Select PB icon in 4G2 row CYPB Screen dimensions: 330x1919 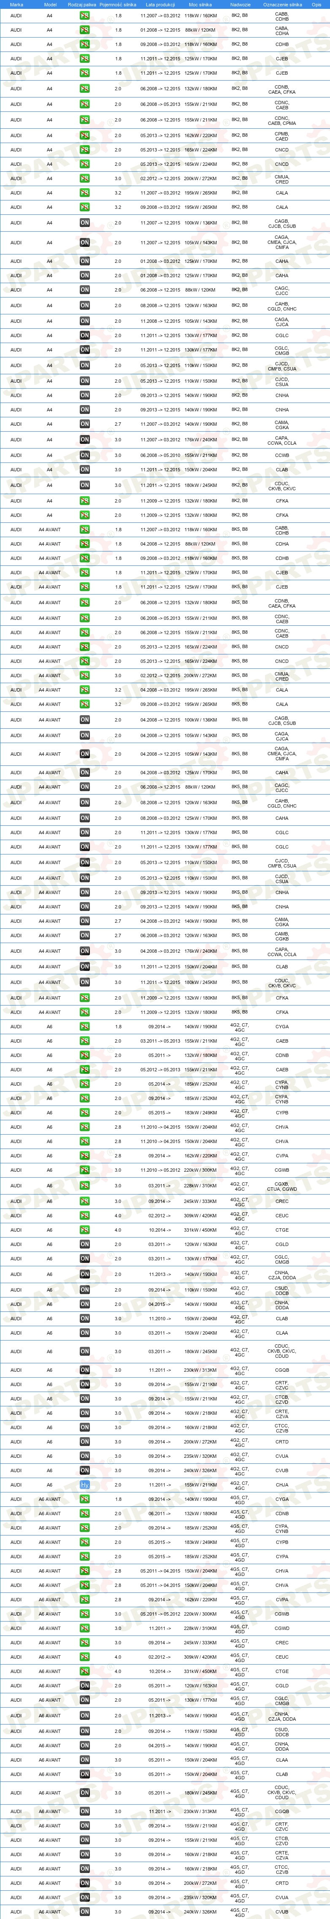85,1113
